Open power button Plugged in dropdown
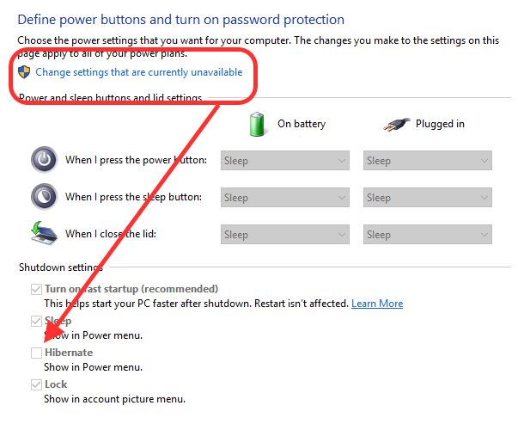518x430 pixels. [428, 161]
